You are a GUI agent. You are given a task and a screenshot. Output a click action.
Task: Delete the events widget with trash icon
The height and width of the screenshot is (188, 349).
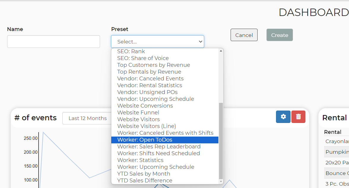(x=298, y=116)
